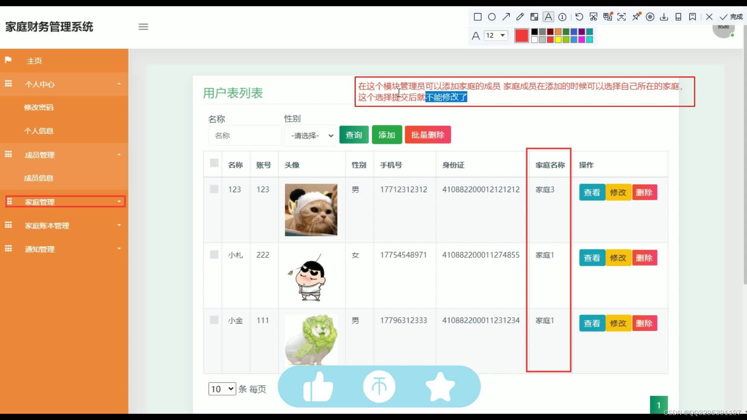
Task: Click the flag icon beside 主页
Action: 8,60
